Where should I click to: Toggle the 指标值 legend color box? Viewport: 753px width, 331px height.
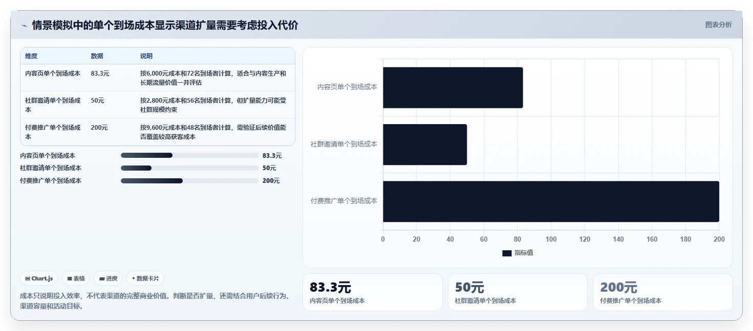(x=507, y=253)
